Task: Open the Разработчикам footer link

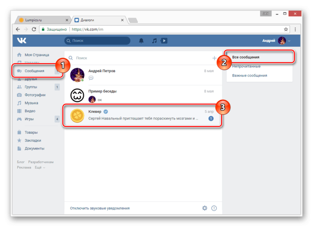Action: coord(41,162)
